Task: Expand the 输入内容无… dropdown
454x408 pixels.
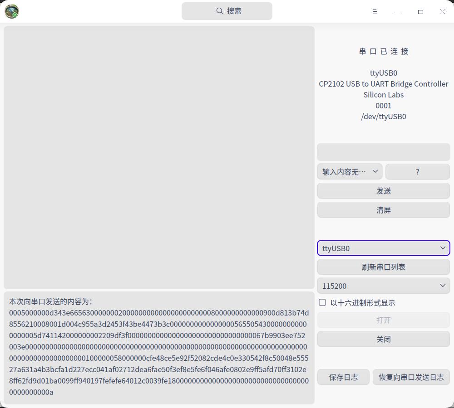Action: tap(350, 171)
